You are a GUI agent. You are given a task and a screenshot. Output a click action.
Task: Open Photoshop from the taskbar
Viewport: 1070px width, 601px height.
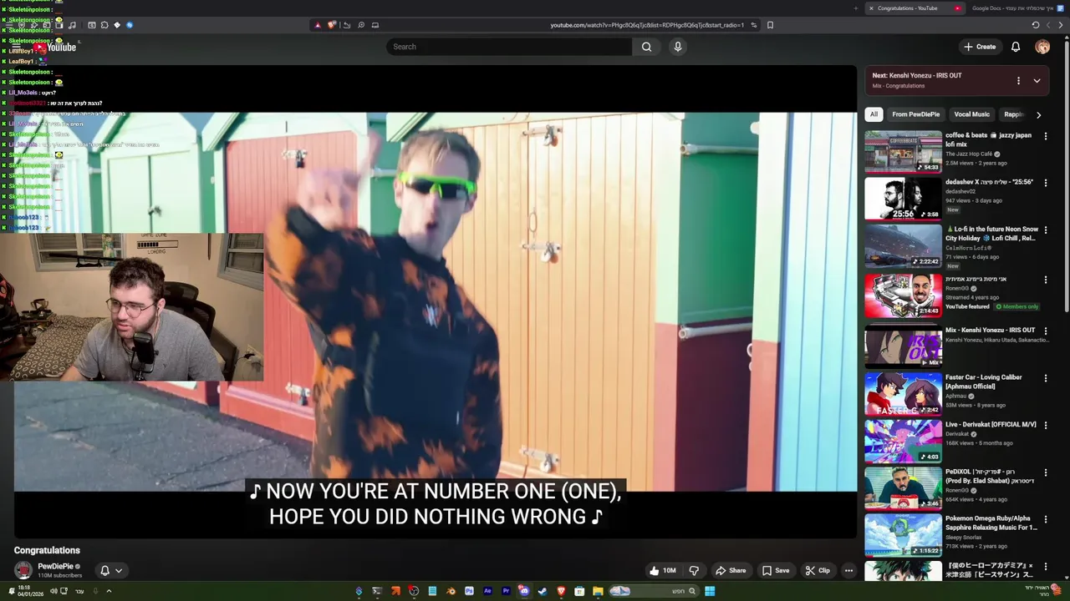point(469,591)
